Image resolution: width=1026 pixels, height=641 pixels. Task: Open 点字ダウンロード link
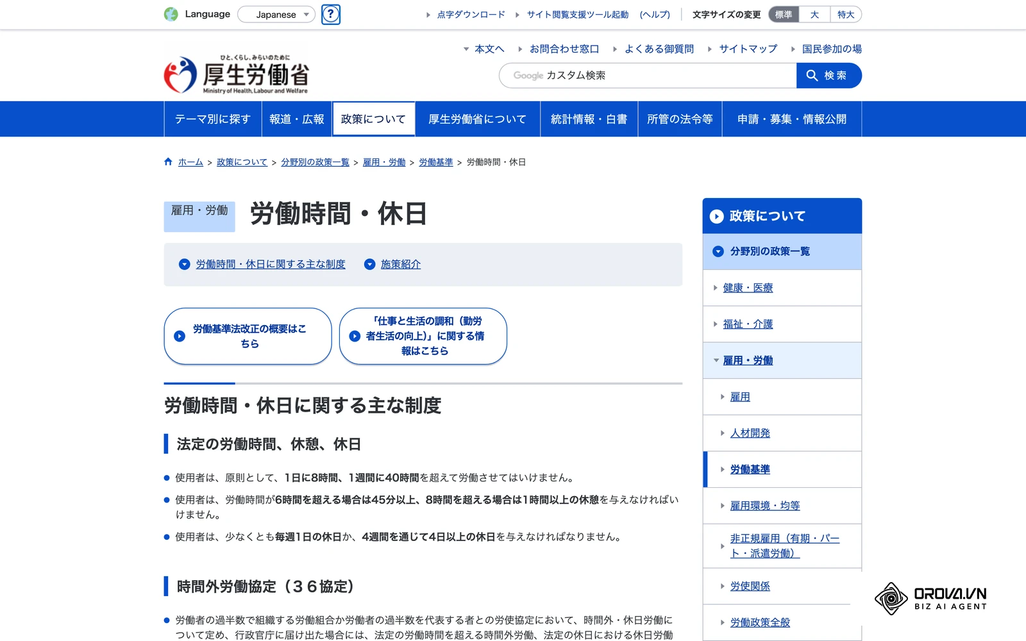(471, 15)
